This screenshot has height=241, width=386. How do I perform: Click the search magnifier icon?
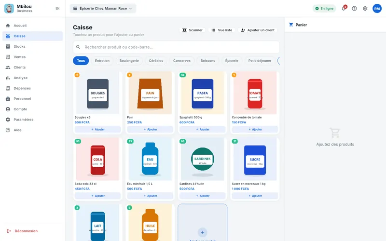click(78, 47)
